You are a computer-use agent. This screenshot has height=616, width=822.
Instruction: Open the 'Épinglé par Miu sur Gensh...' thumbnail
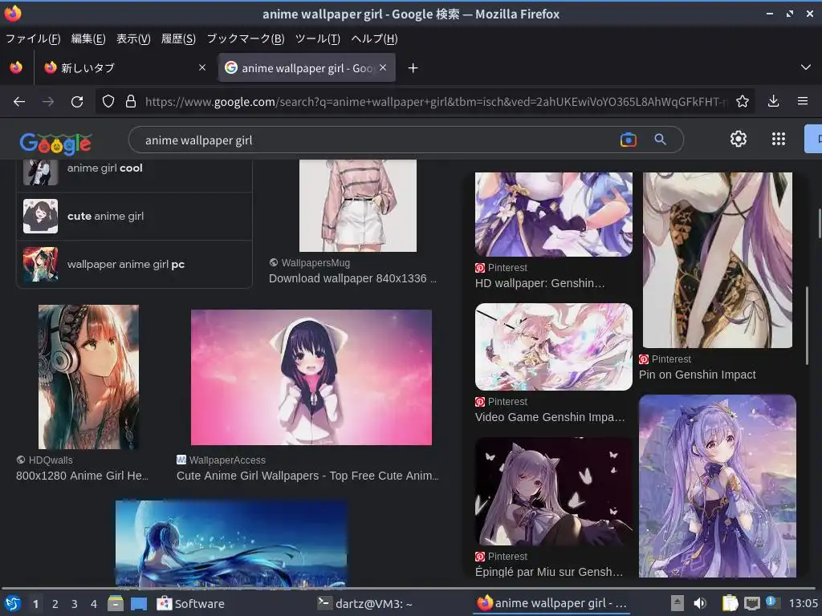coord(554,492)
